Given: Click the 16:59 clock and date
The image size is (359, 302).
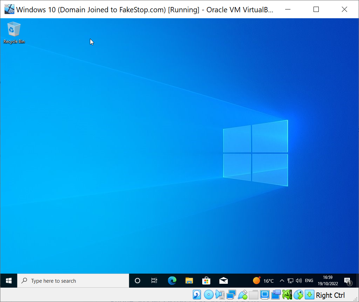Looking at the screenshot, I should point(328,281).
